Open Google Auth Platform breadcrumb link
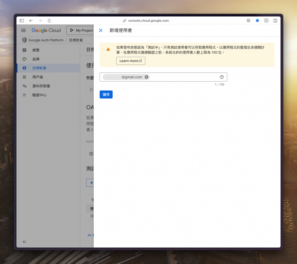 pos(46,40)
